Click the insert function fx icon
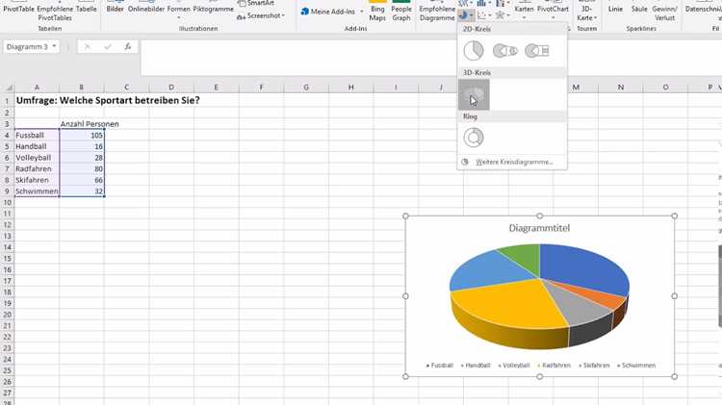The width and height of the screenshot is (722, 405). [128, 46]
